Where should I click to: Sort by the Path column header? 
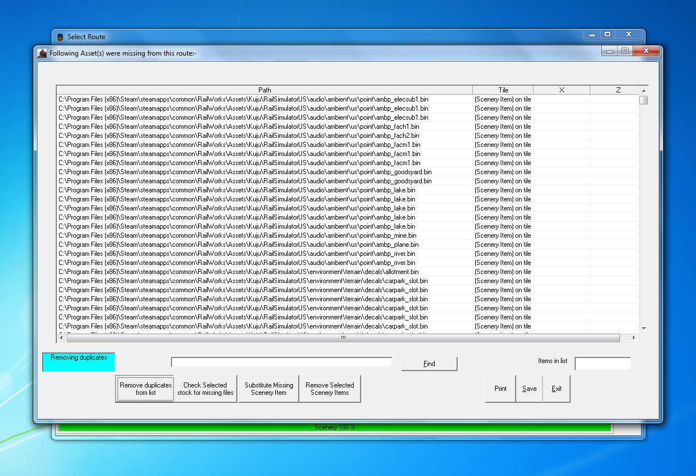pos(265,90)
